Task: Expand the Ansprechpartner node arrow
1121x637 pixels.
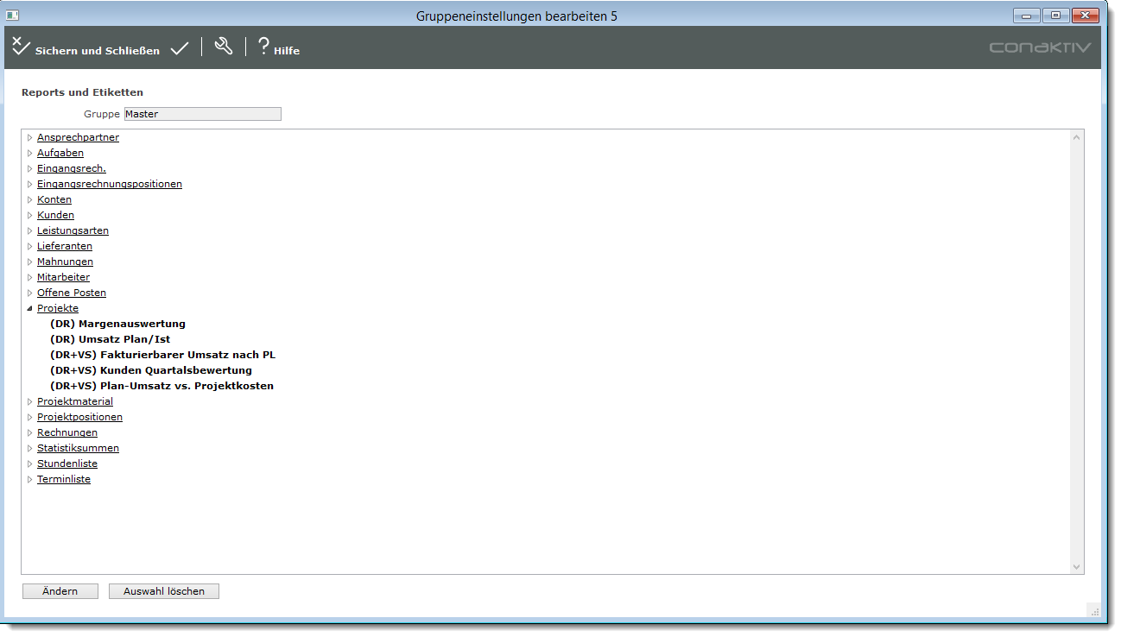Action: coord(29,137)
